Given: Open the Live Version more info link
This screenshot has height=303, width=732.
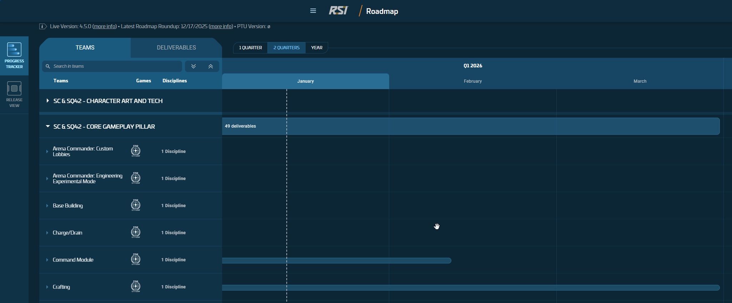Looking at the screenshot, I should point(105,26).
